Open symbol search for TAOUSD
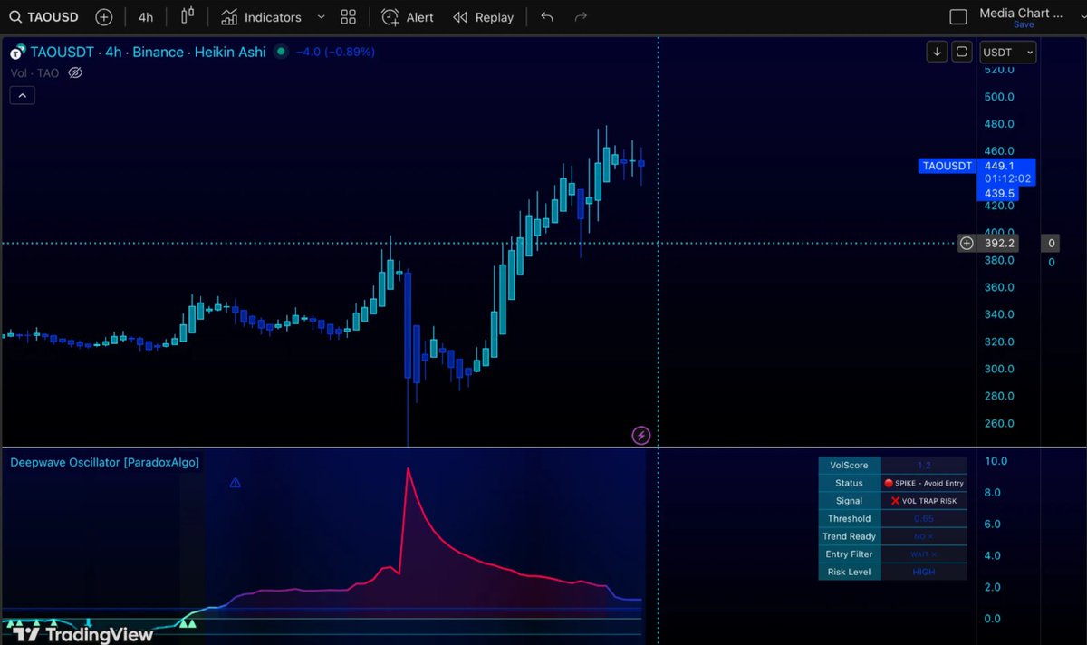 click(x=44, y=17)
